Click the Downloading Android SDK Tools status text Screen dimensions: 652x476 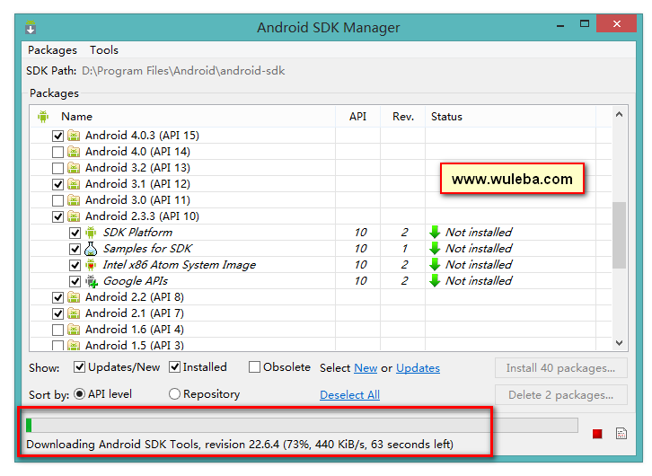240,445
